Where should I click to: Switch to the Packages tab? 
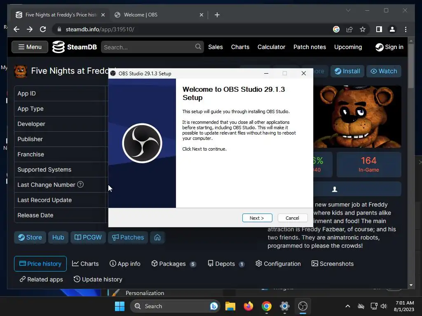pyautogui.click(x=173, y=264)
